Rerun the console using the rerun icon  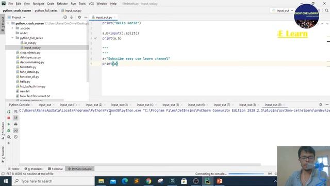click(x=9, y=112)
